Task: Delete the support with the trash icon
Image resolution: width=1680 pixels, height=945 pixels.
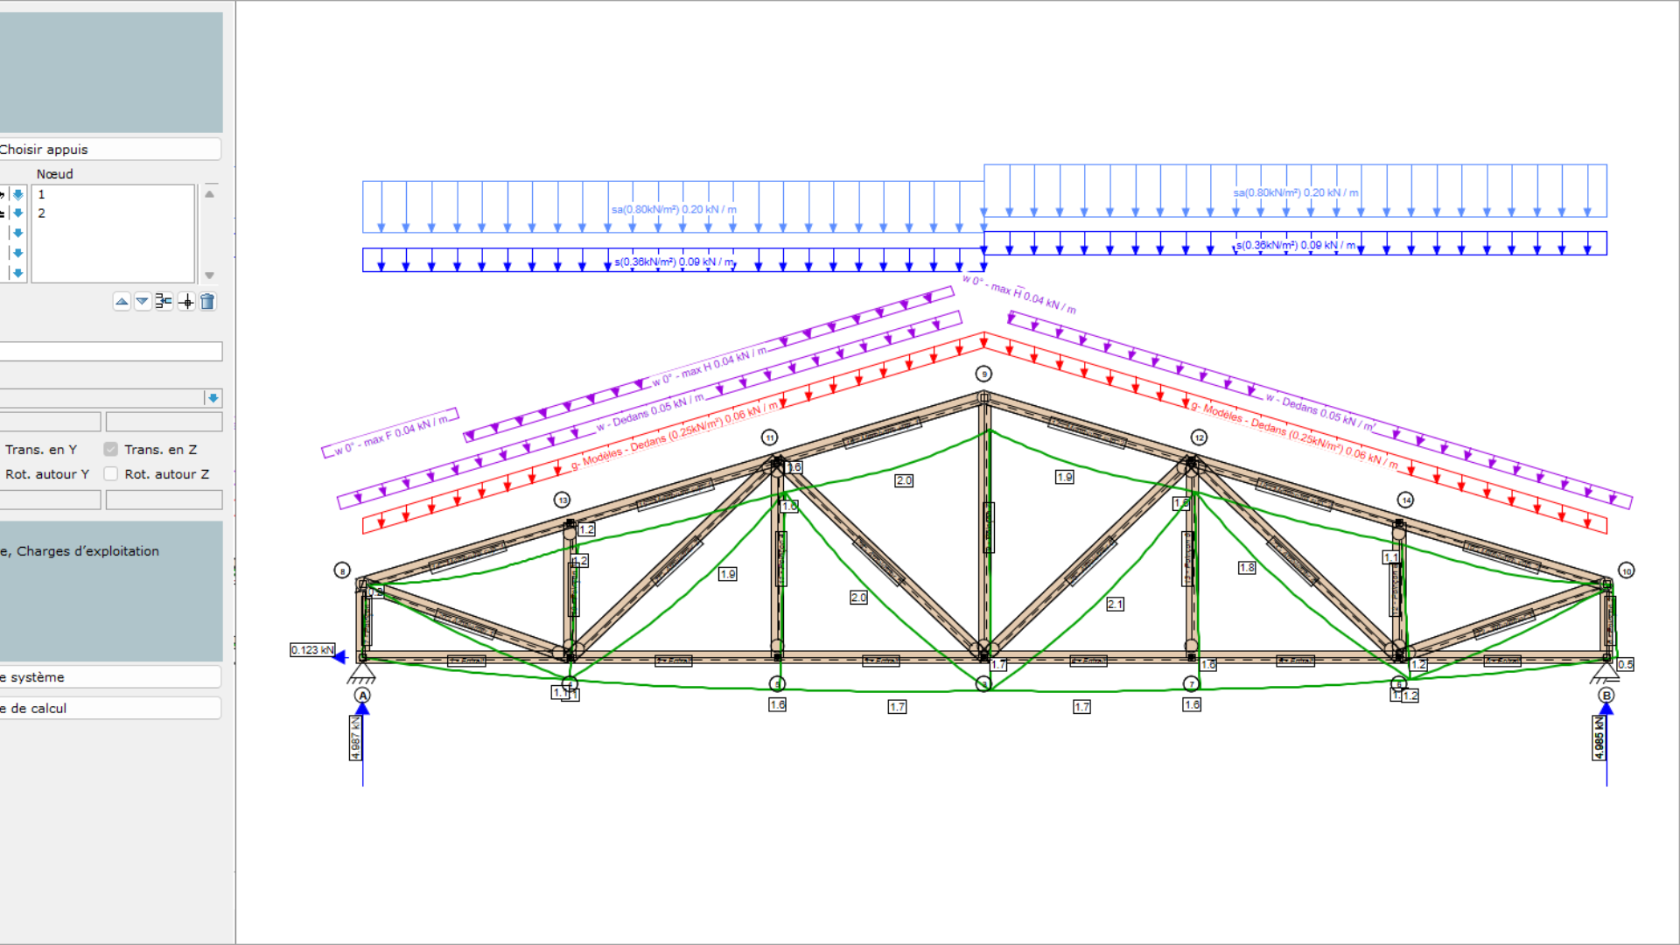Action: 207,302
